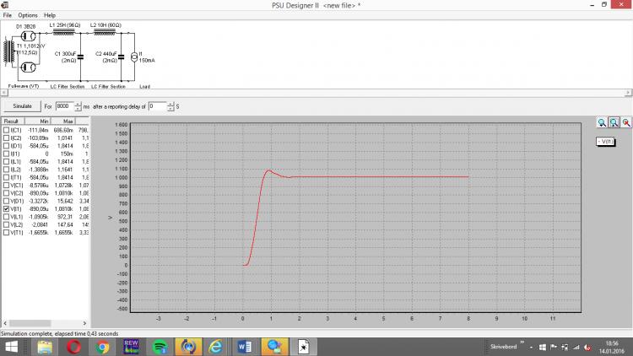633x356 pixels.
Task: Open Word from the taskbar
Action: point(245,347)
